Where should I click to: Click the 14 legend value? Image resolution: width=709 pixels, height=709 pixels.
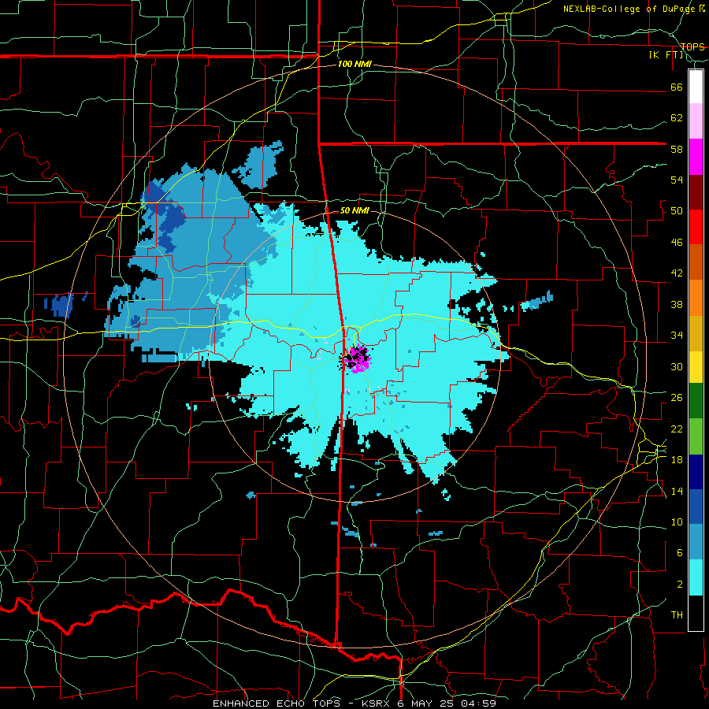tap(677, 491)
